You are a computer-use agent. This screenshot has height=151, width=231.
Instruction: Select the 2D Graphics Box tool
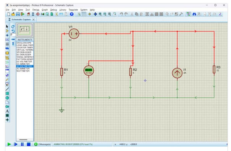[x=7, y=93]
